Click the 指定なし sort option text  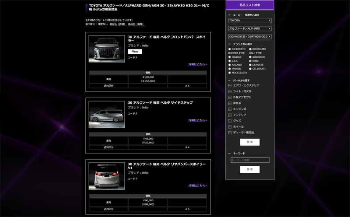pos(103,24)
